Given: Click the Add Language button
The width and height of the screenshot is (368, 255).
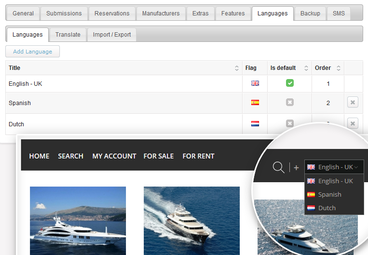Looking at the screenshot, I should click(33, 52).
